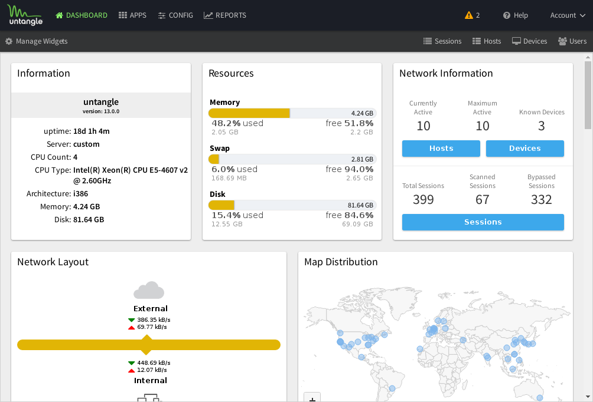Click the map zoom-in plus button
This screenshot has width=593, height=402.
pyautogui.click(x=312, y=397)
